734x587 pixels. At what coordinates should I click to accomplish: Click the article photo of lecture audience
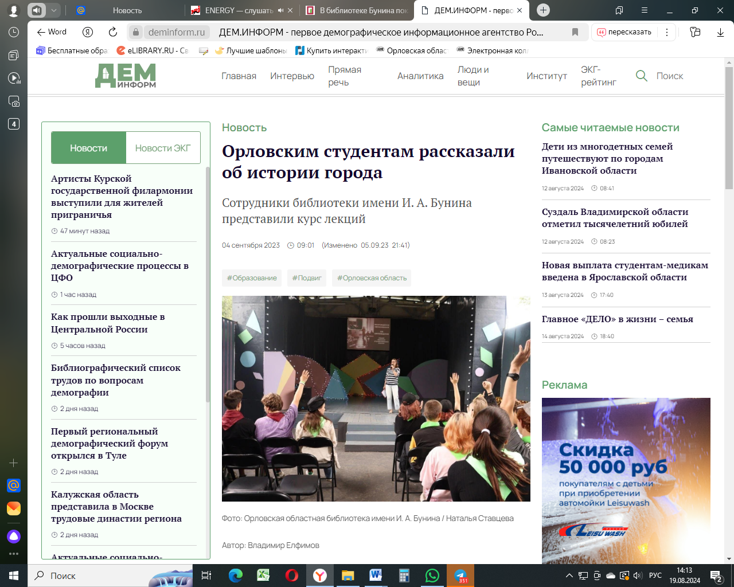(x=376, y=398)
